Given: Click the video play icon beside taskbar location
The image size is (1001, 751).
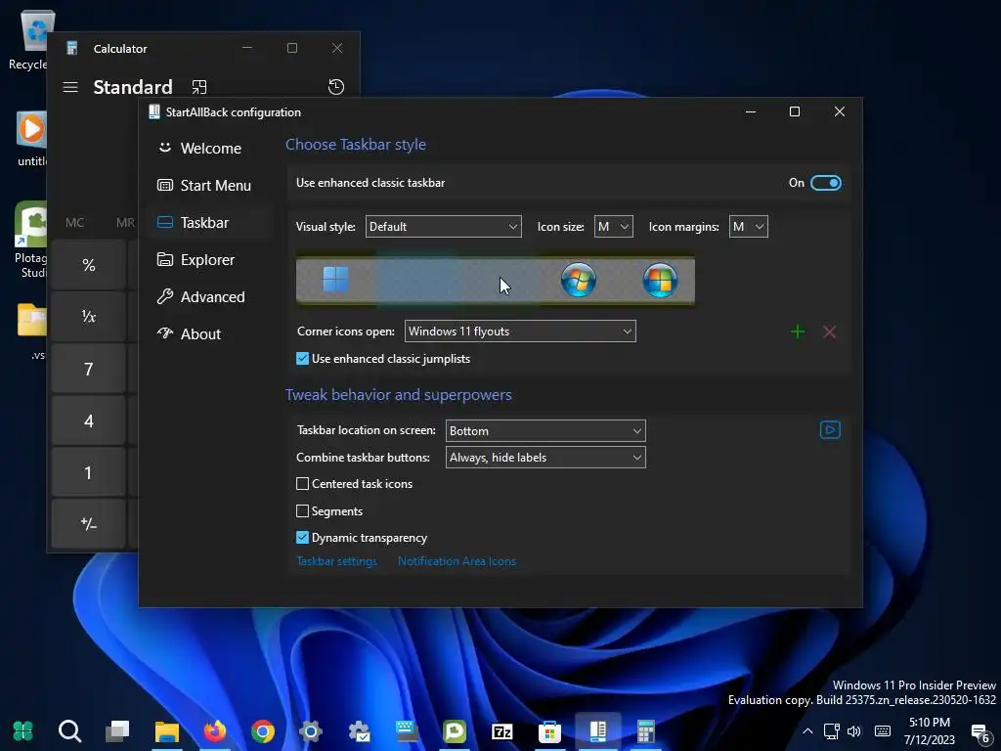Looking at the screenshot, I should point(830,430).
